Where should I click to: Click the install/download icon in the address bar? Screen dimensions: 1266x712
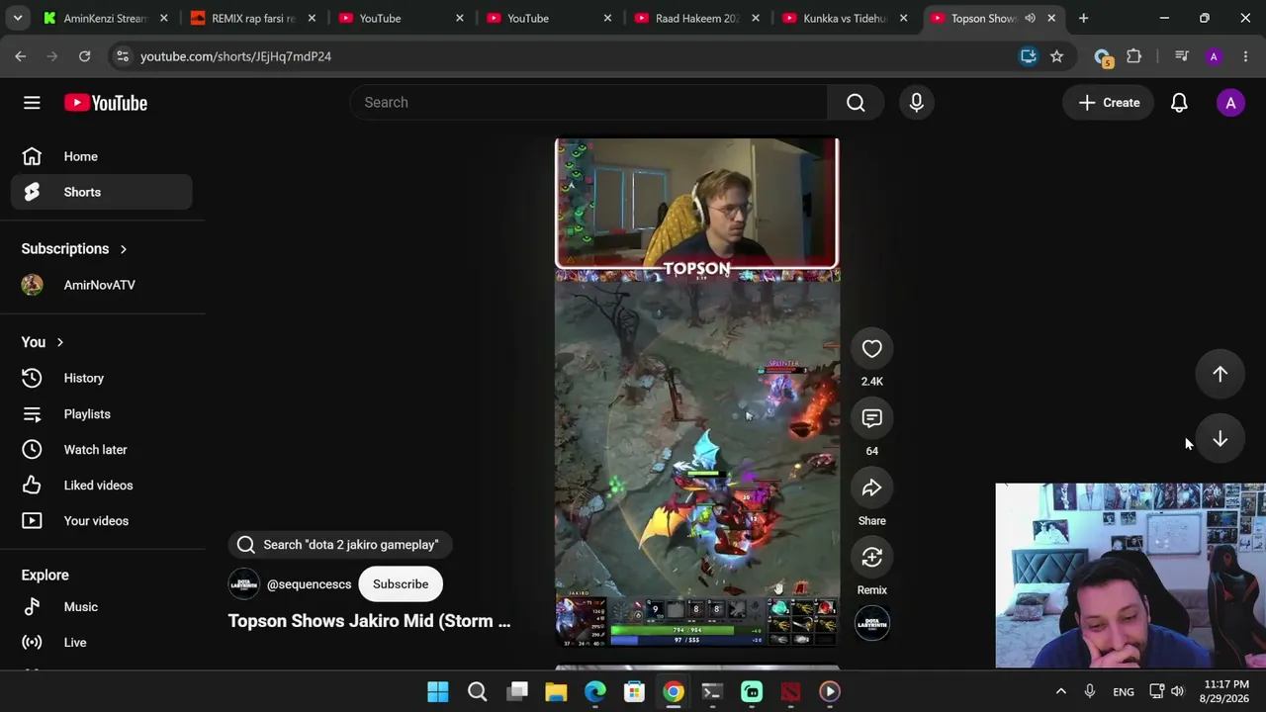[1029, 56]
